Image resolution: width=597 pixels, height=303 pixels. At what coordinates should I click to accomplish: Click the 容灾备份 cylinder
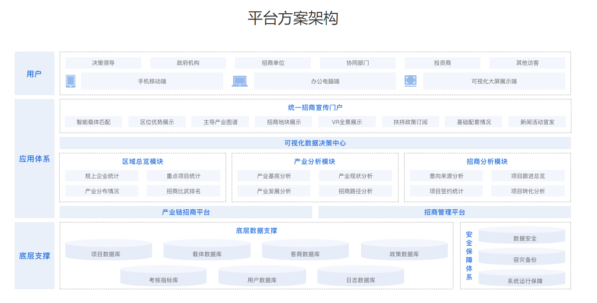pos(522,257)
